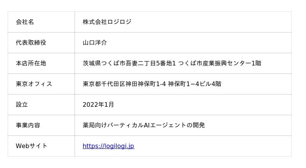Click the 事業内容 label cell
This screenshot has width=306, height=168.
pyautogui.click(x=28, y=125)
